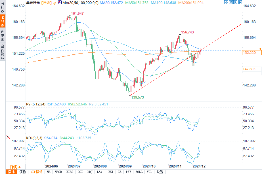
Task: Click the current price 152.220 tag
Action: tap(252, 53)
